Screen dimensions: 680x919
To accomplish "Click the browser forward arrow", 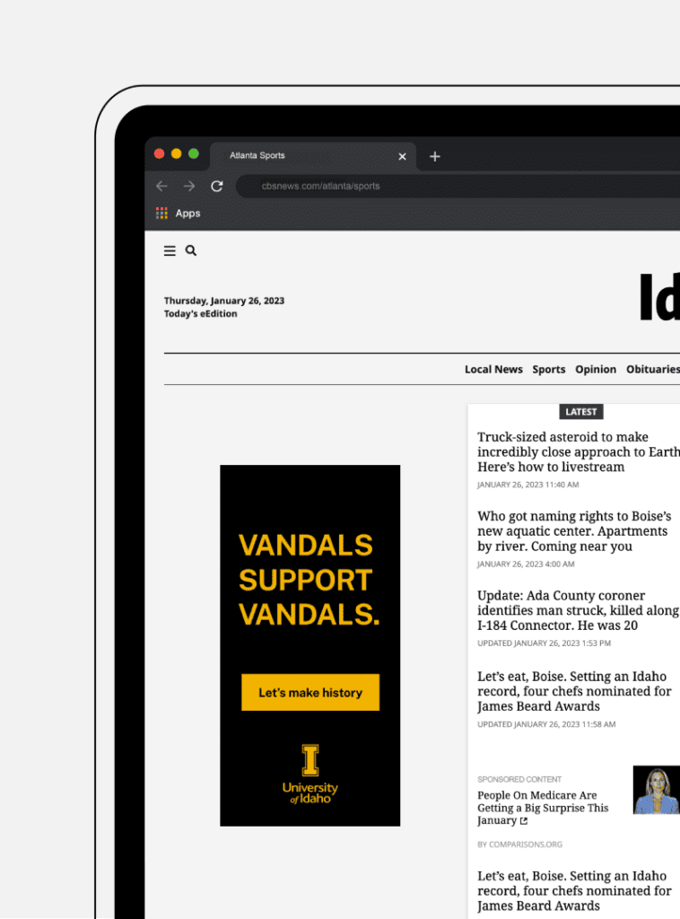I will [189, 186].
